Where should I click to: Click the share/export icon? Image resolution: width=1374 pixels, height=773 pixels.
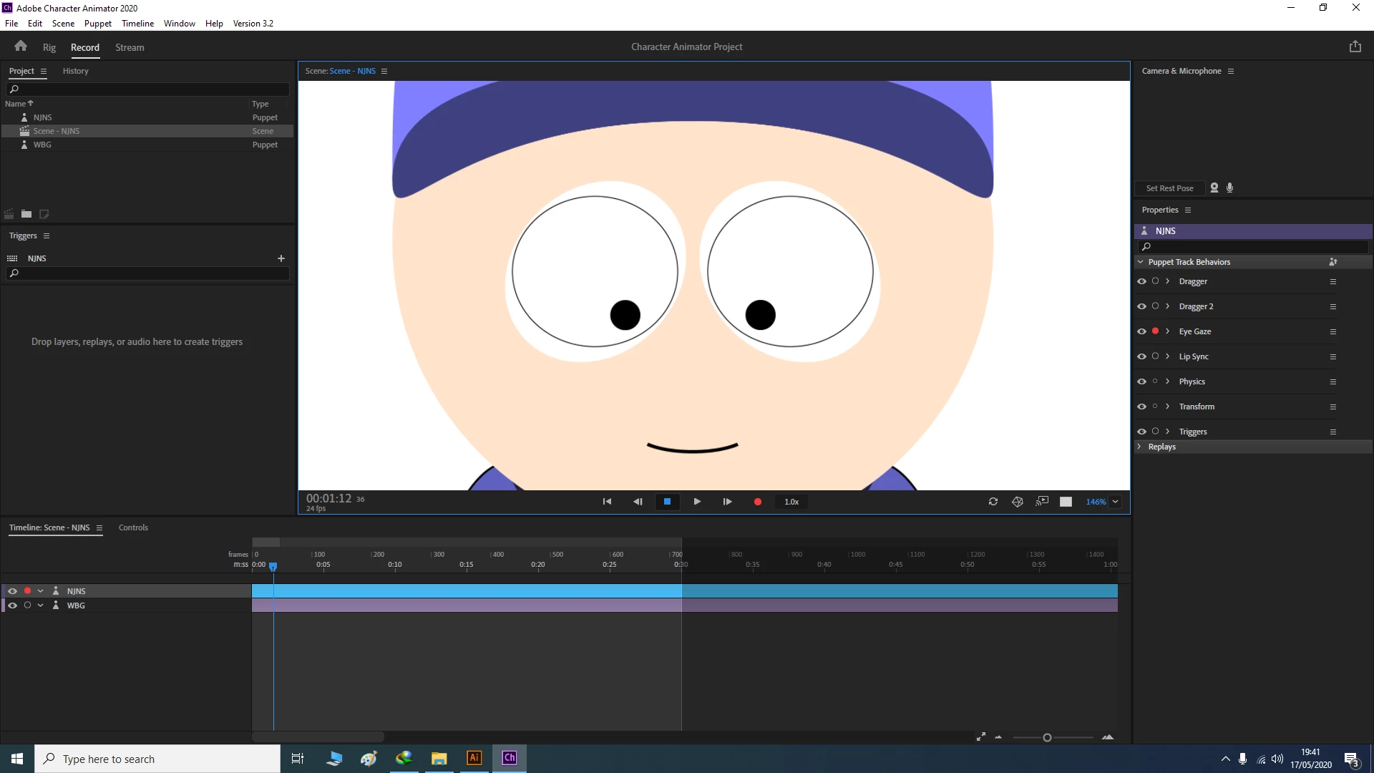tap(1355, 47)
